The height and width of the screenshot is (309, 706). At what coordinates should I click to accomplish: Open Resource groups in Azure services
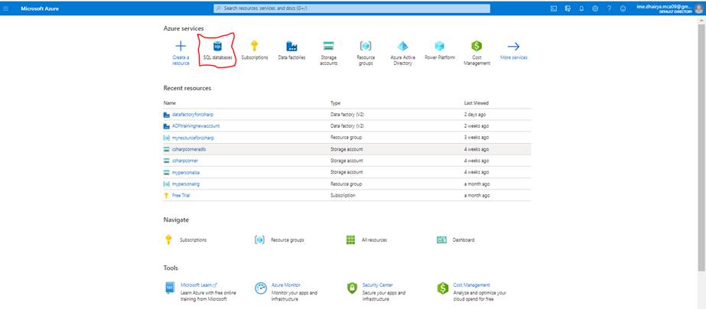click(x=366, y=53)
